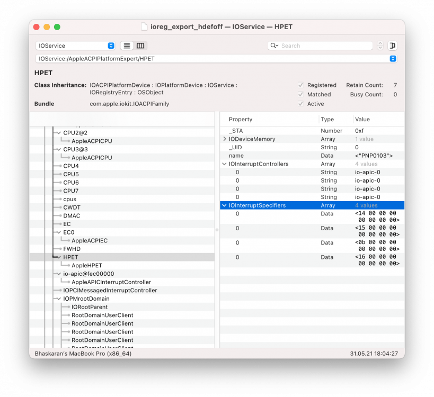Toggle the Registered checkbox
The image size is (434, 397).
click(x=300, y=85)
